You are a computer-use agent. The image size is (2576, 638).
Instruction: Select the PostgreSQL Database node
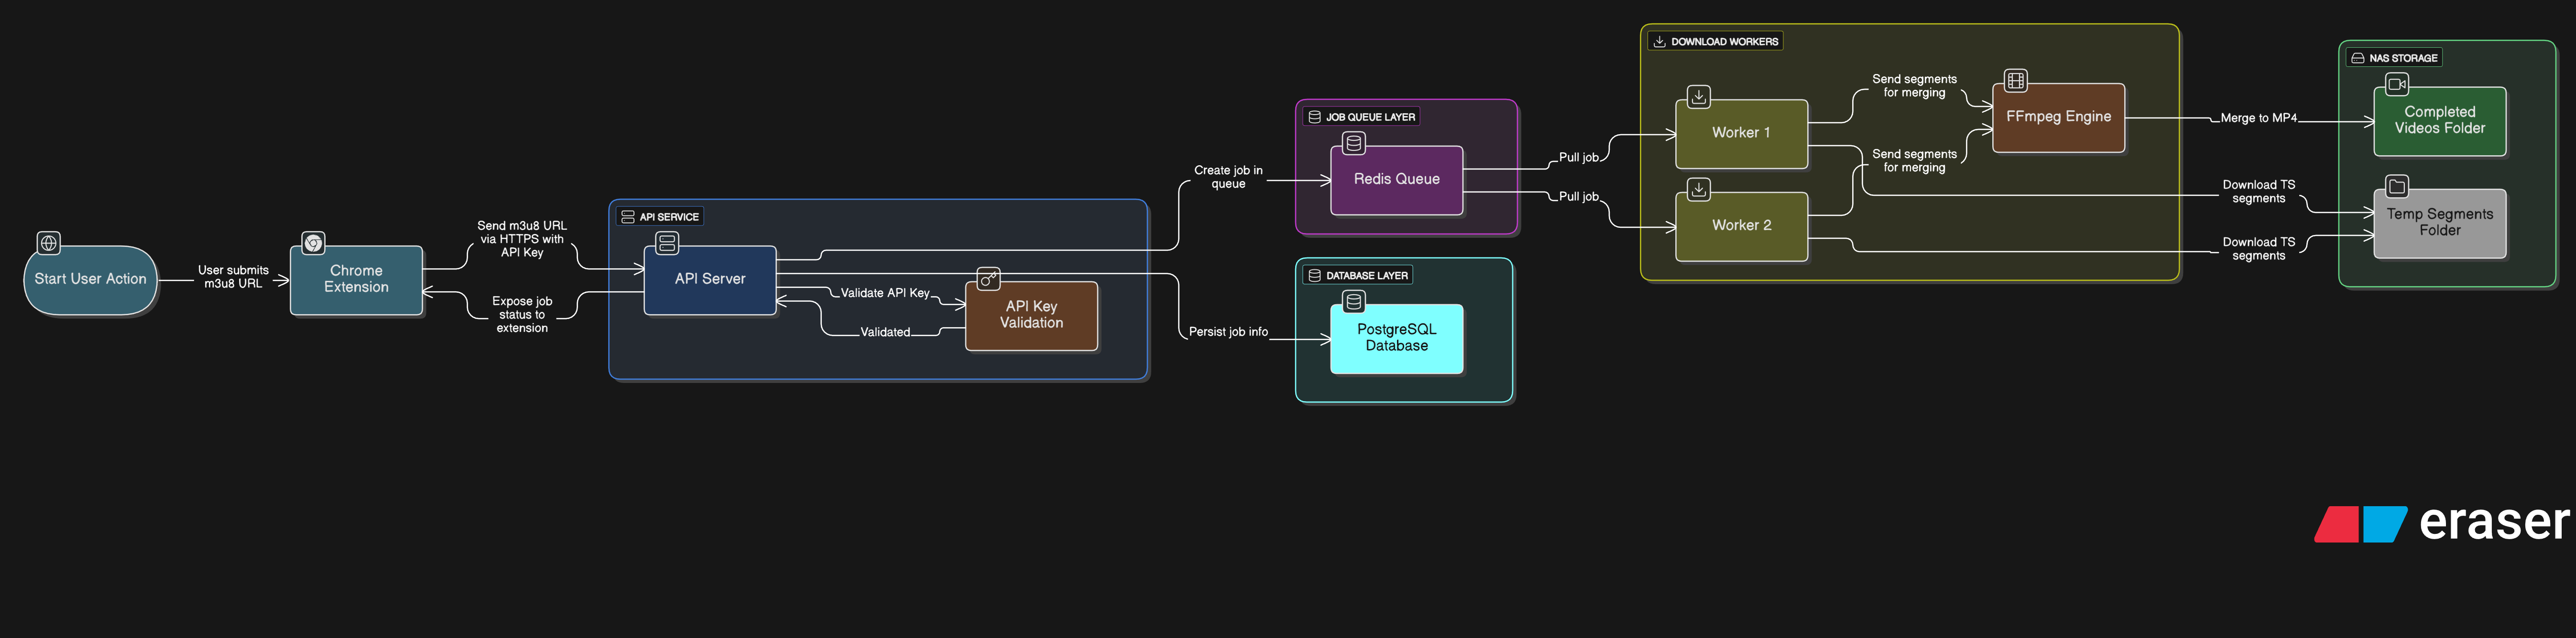coord(1397,339)
